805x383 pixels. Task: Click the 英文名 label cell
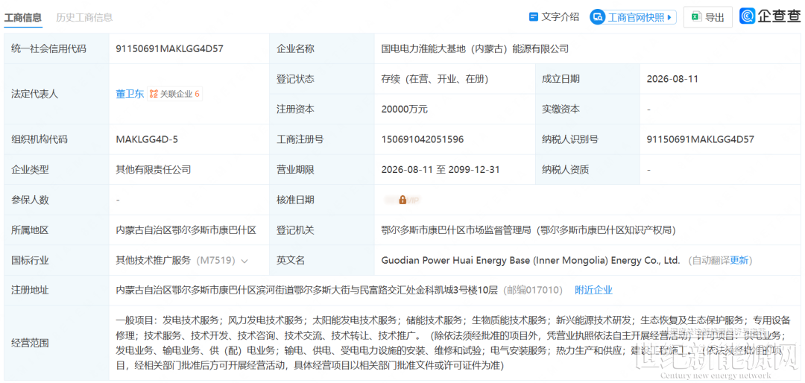tap(322, 260)
